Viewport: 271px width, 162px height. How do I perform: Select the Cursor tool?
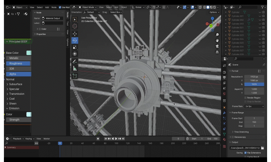[75, 26]
